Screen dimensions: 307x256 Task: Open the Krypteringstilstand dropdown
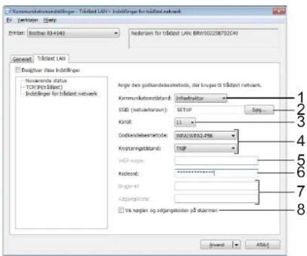[205, 148]
